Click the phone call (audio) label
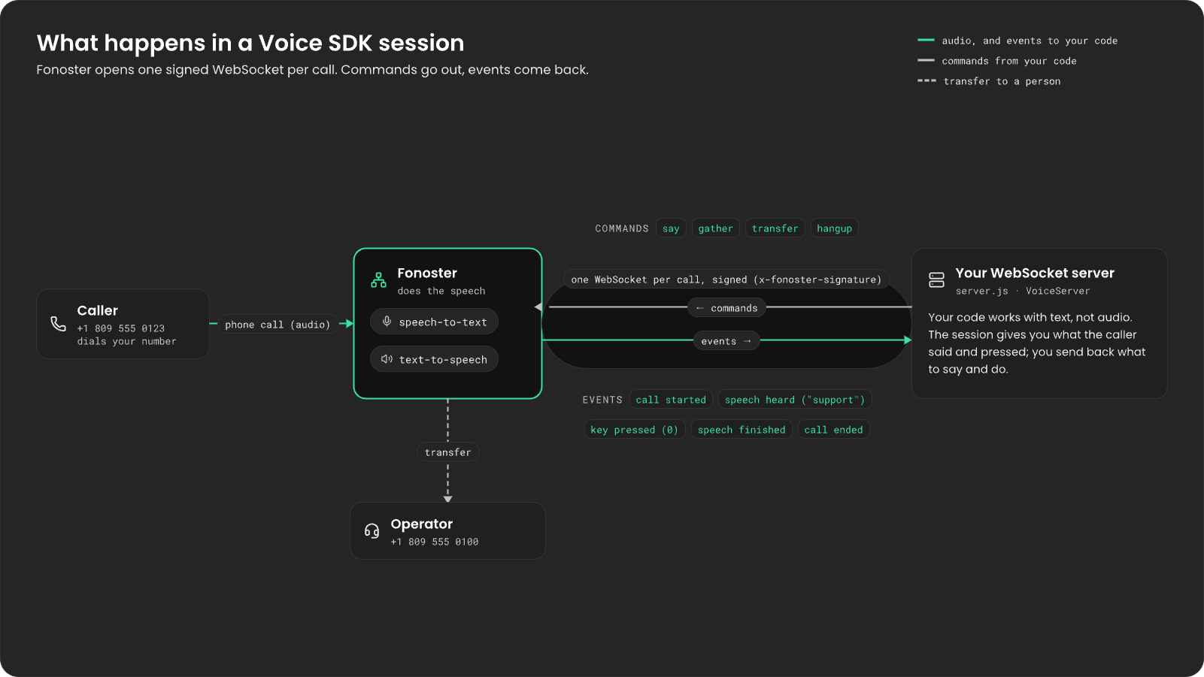 pyautogui.click(x=277, y=325)
